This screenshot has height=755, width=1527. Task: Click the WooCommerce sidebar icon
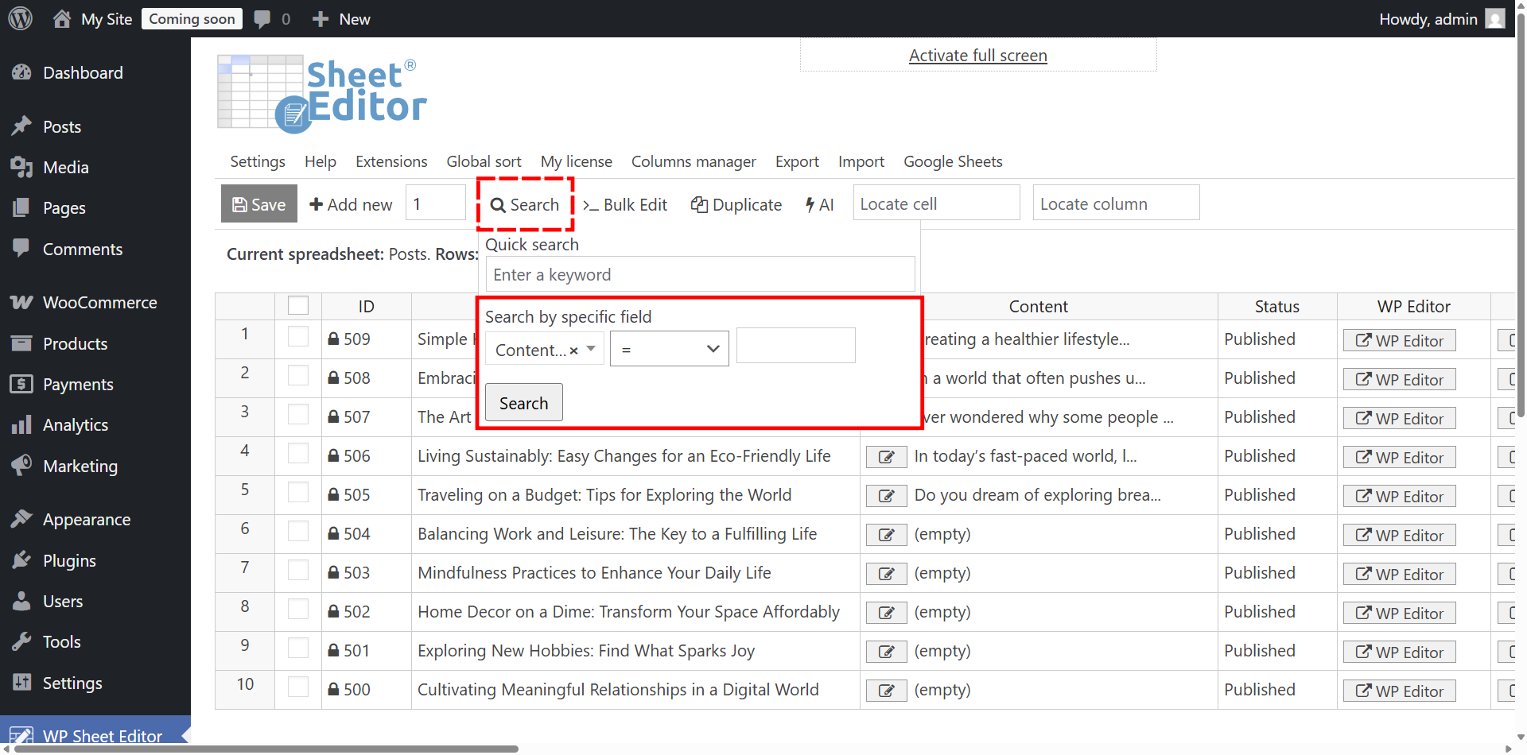21,302
